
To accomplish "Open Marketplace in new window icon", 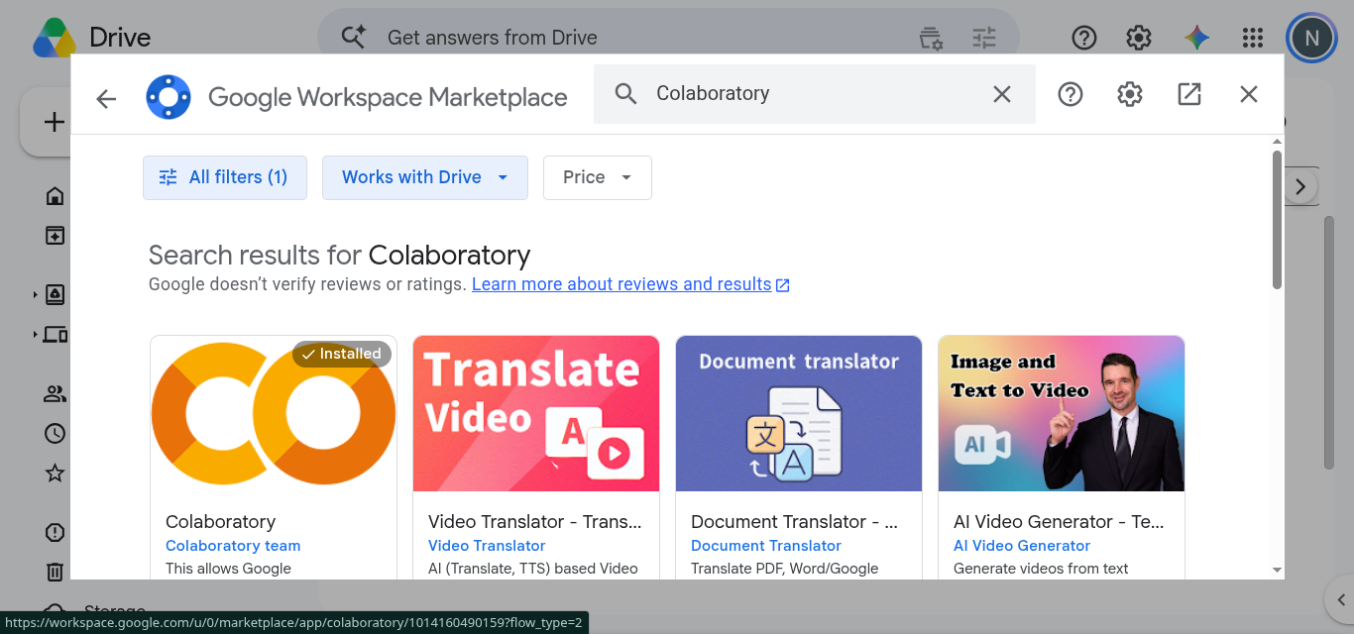I will pos(1189,94).
